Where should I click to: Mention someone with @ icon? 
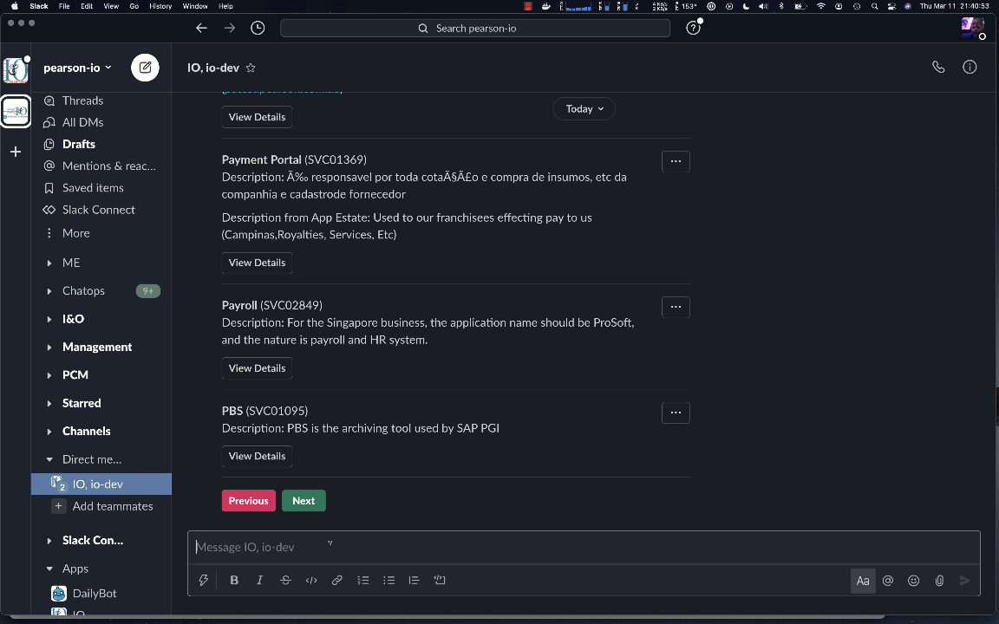[x=888, y=581]
